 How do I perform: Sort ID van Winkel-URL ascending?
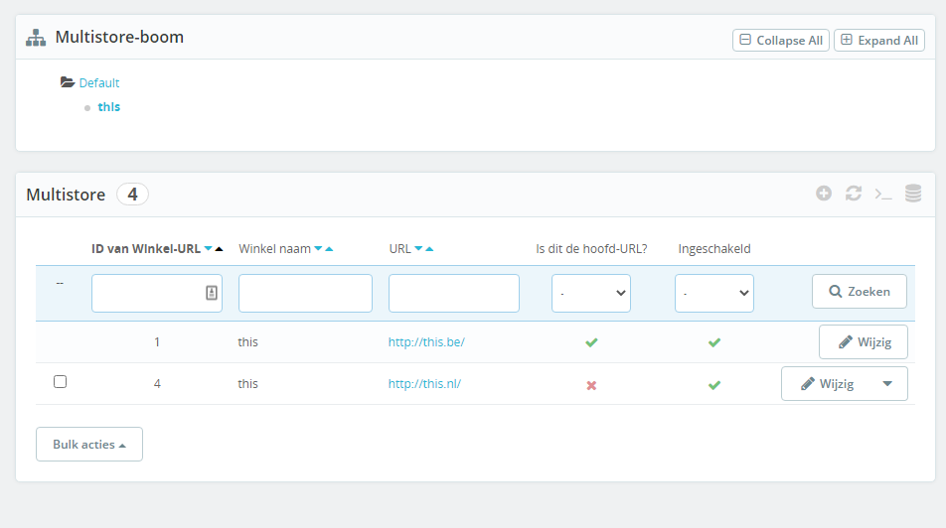click(x=219, y=249)
